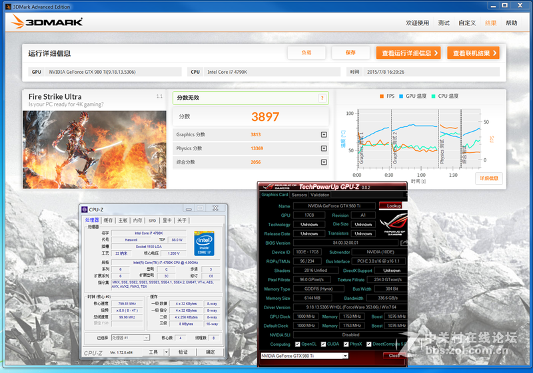Click the Close button in GPU-Z

394,356
